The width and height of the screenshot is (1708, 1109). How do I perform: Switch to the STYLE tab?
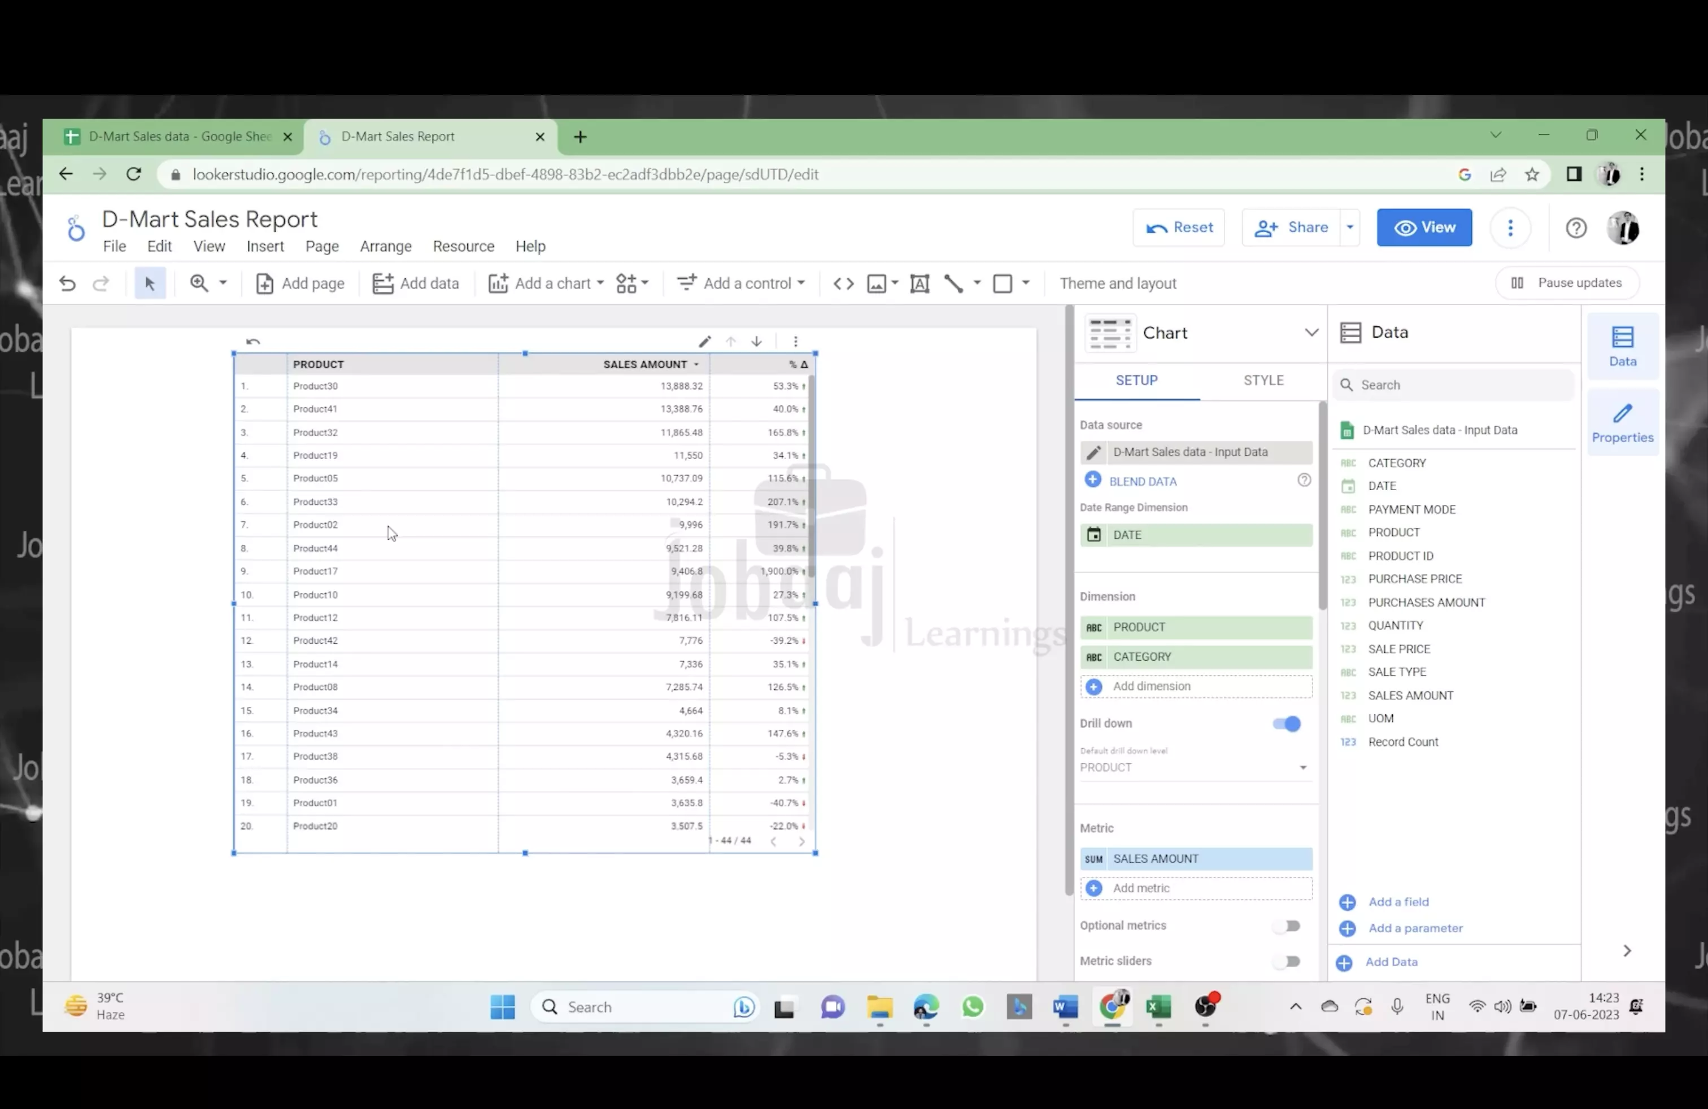tap(1264, 380)
